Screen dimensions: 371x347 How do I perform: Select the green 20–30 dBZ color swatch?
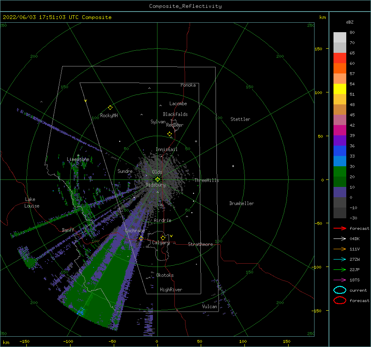340,172
